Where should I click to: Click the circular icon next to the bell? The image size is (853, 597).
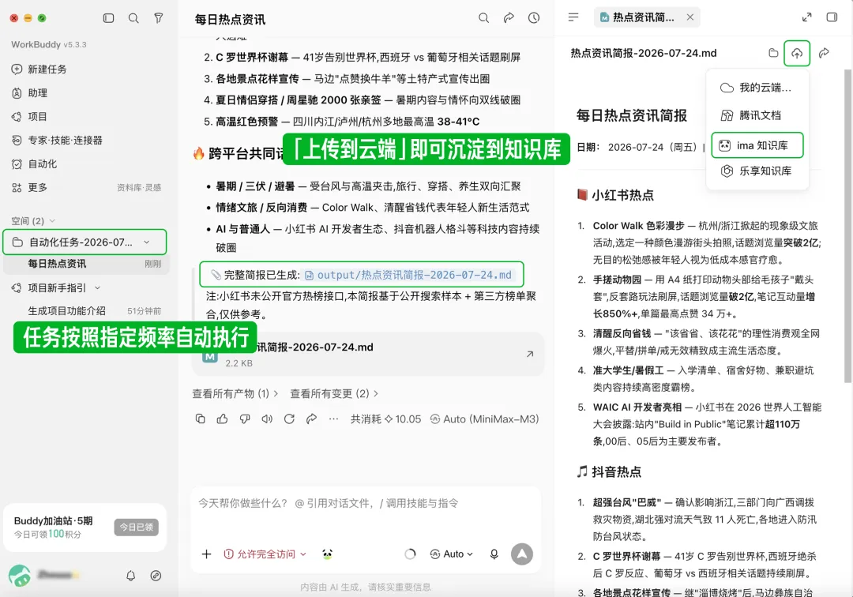click(x=156, y=575)
